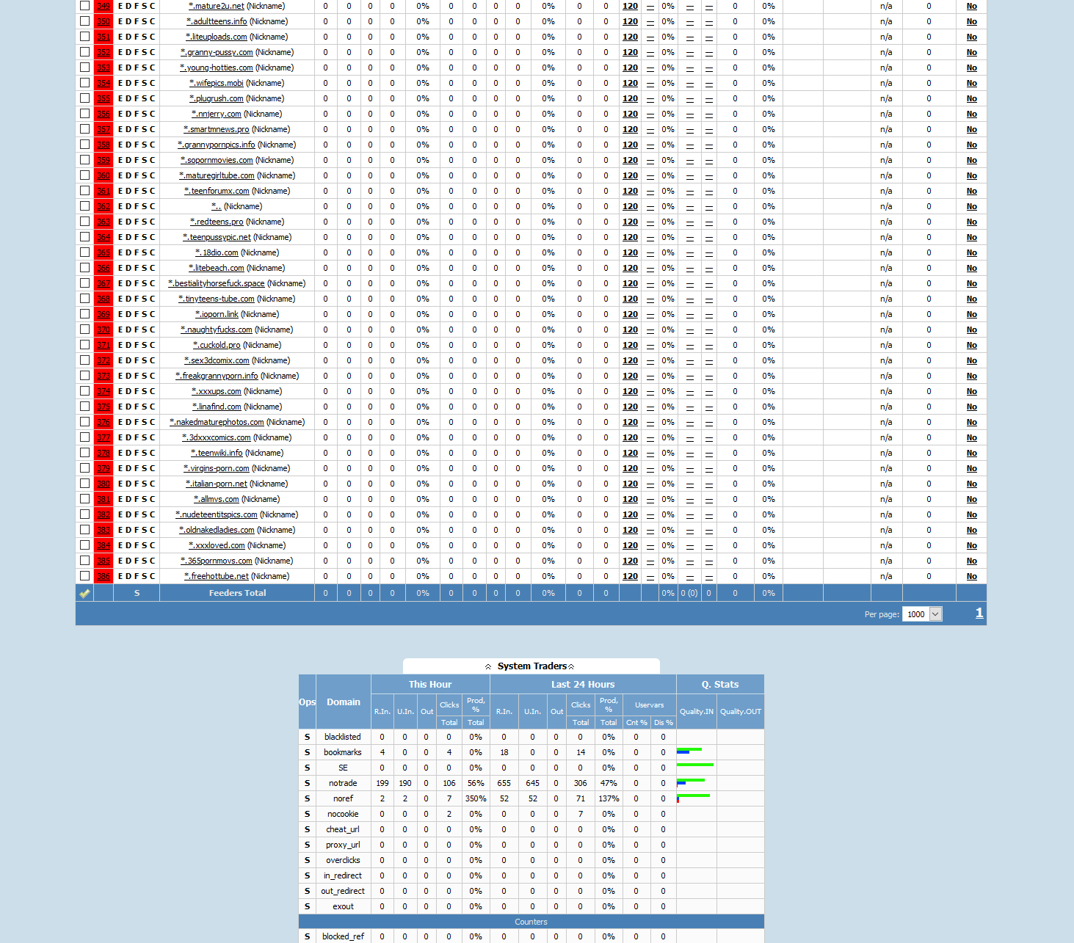Open the plugrush.com domain link
1074x943 pixels.
coord(217,98)
